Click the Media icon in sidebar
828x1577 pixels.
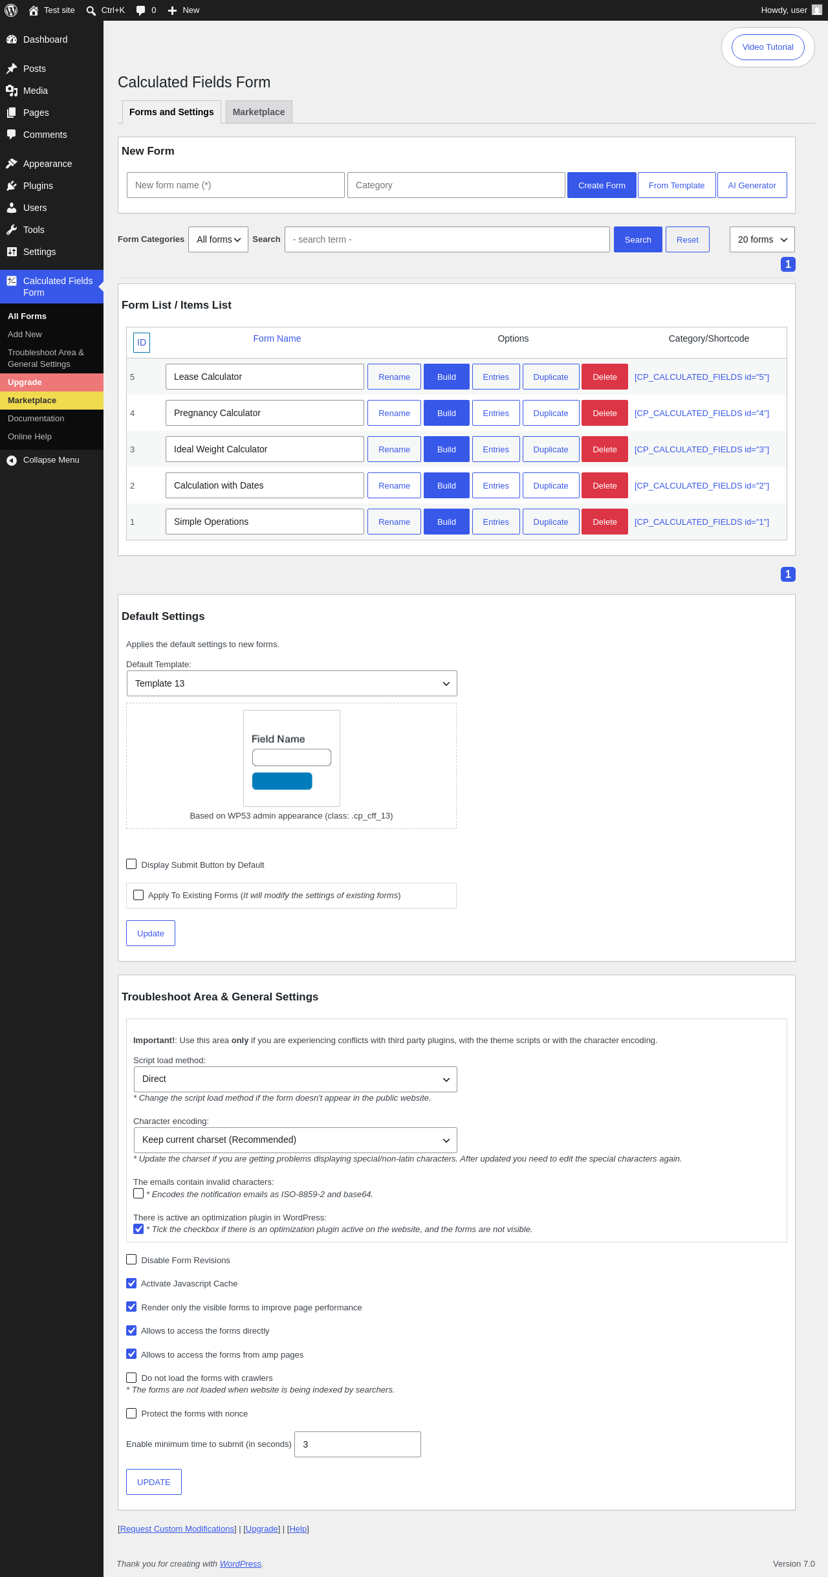pos(12,91)
